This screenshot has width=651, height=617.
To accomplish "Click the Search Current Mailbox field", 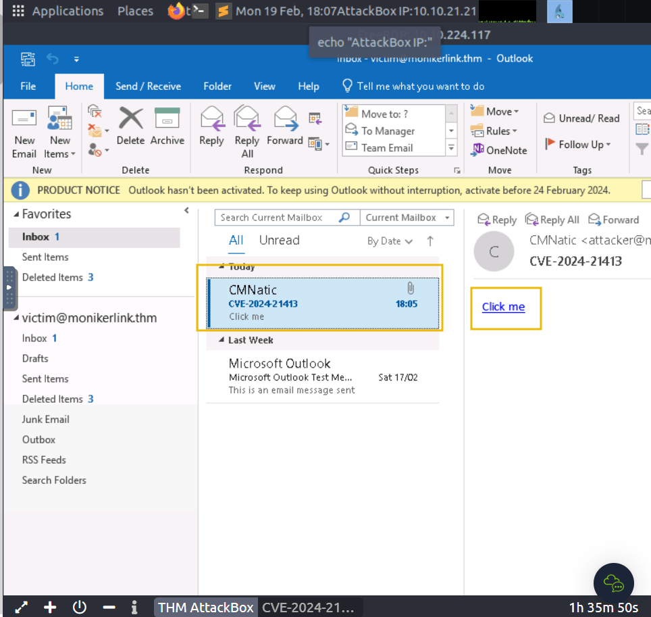I will 276,218.
